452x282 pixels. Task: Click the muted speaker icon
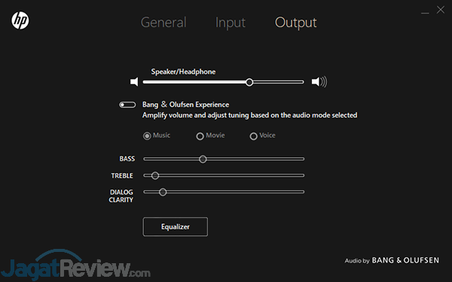pyautogui.click(x=134, y=82)
